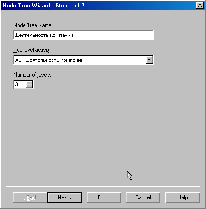The height and width of the screenshot is (209, 206).
Task: Open the Top level activity dropdown arrow
Action: [x=149, y=60]
